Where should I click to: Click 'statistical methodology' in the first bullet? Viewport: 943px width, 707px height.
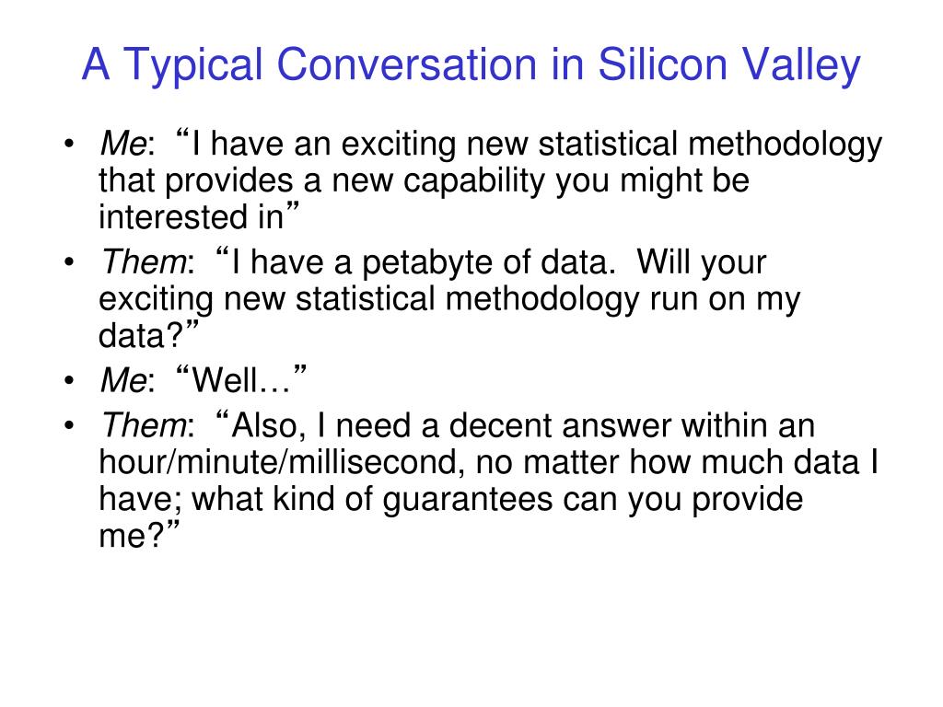click(x=710, y=145)
